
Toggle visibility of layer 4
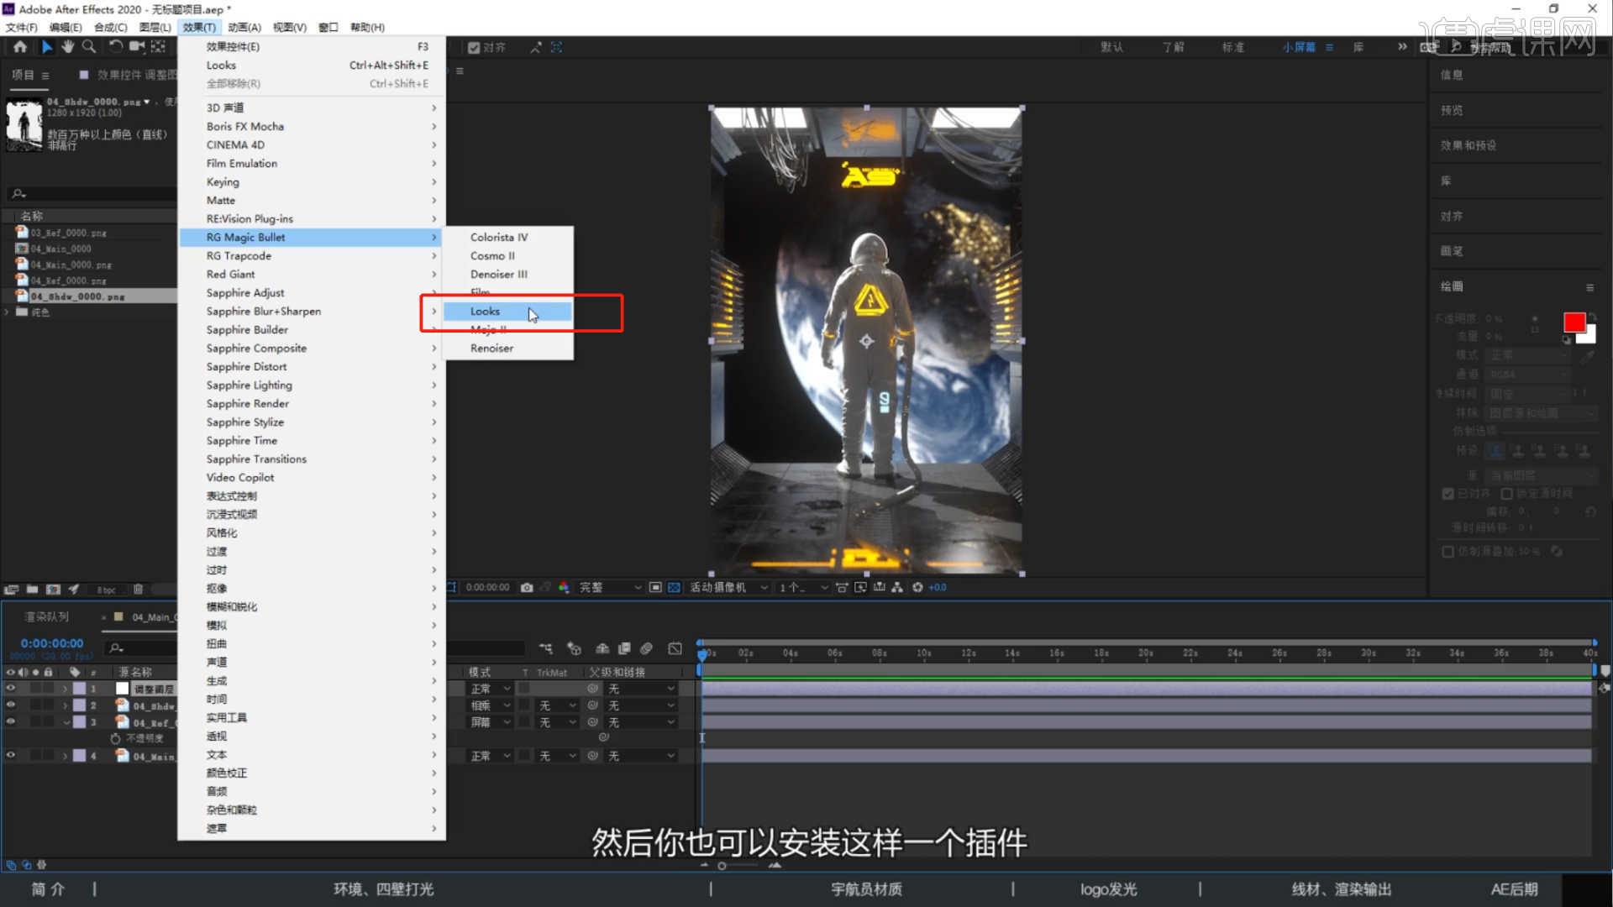pyautogui.click(x=11, y=756)
